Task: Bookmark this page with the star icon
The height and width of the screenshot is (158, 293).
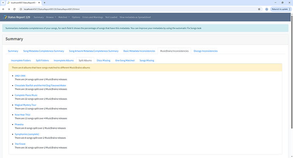Action: 259,9
